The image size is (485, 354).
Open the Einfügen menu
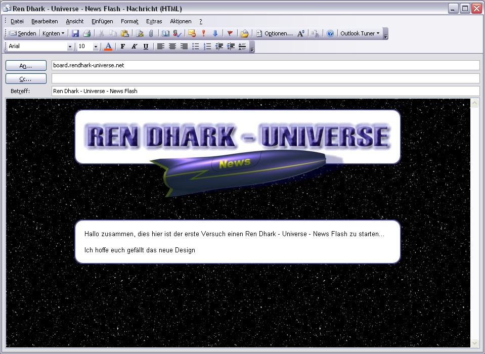[x=102, y=21]
